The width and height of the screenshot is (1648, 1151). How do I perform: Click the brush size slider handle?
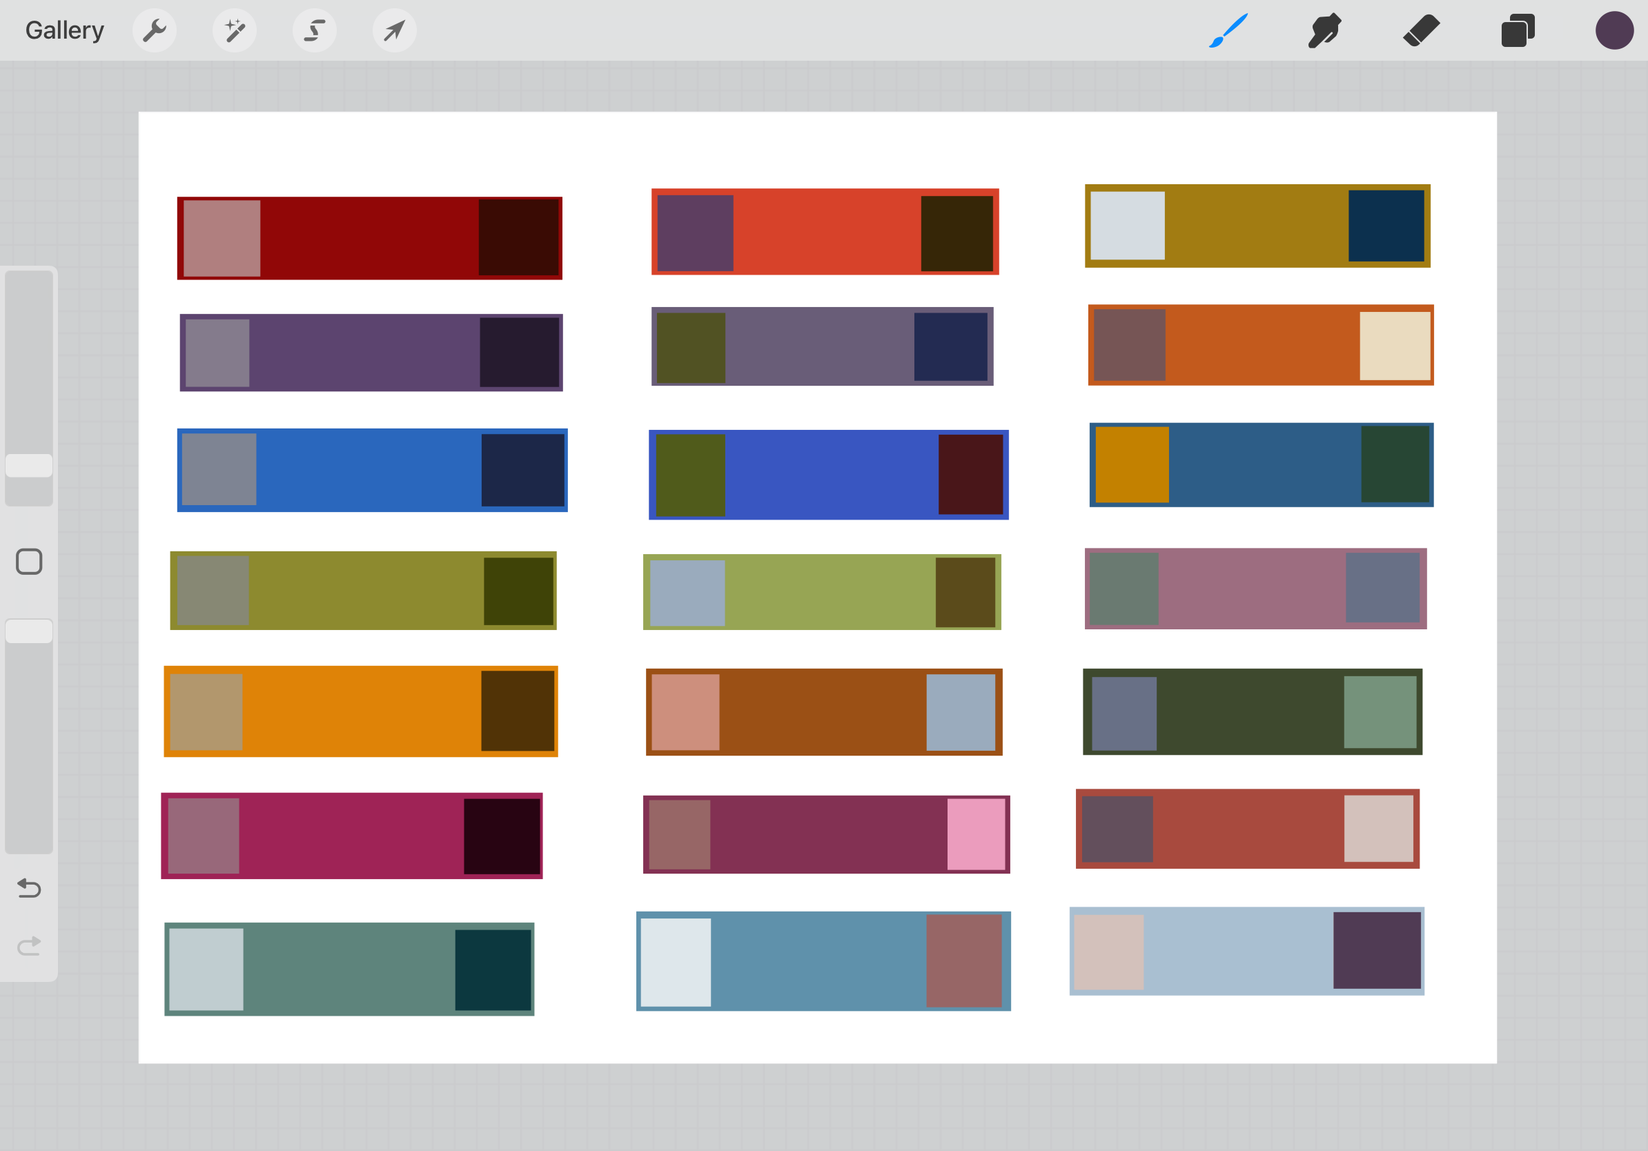[x=30, y=466]
